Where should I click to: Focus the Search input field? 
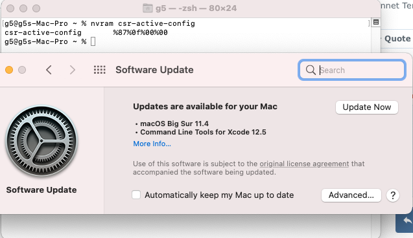[x=352, y=70]
